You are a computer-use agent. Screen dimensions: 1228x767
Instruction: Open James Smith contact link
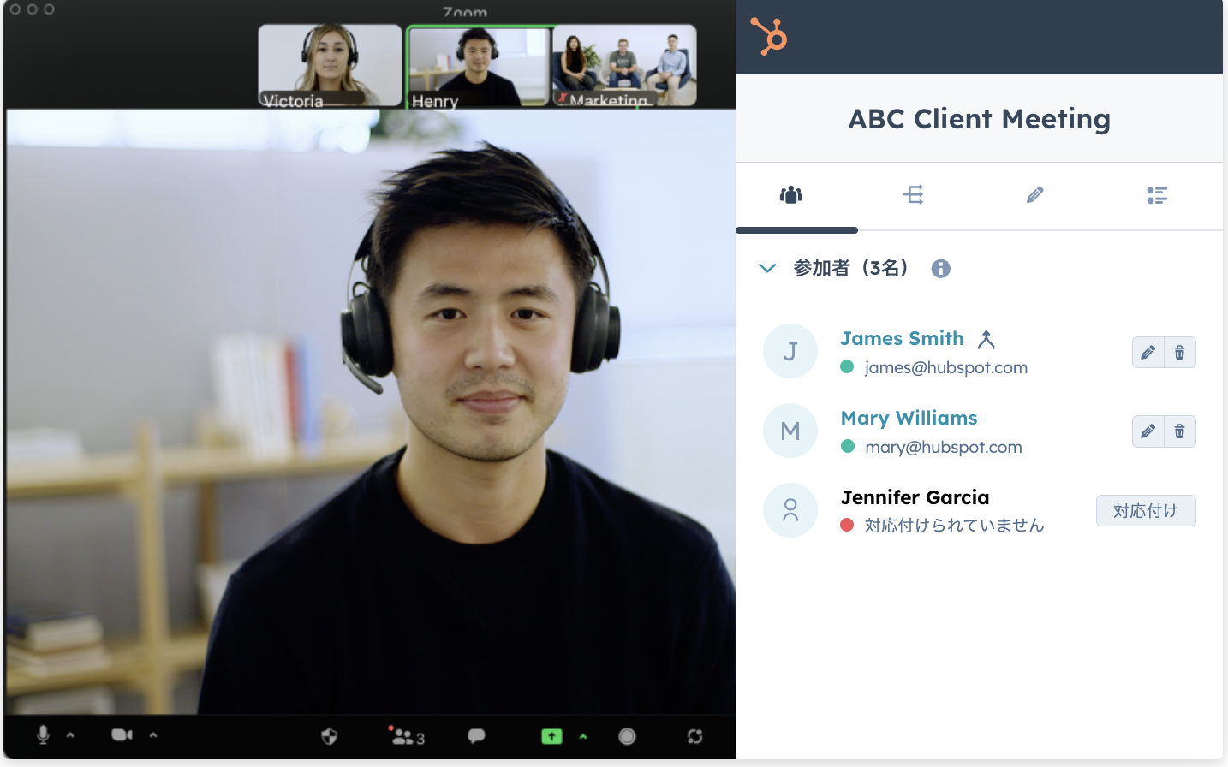point(902,339)
